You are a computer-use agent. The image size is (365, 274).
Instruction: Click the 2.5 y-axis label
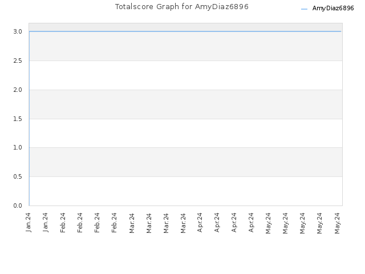point(18,61)
